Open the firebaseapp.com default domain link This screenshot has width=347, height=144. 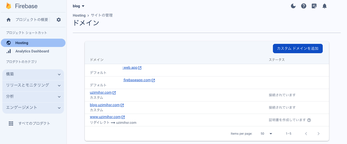(137, 80)
